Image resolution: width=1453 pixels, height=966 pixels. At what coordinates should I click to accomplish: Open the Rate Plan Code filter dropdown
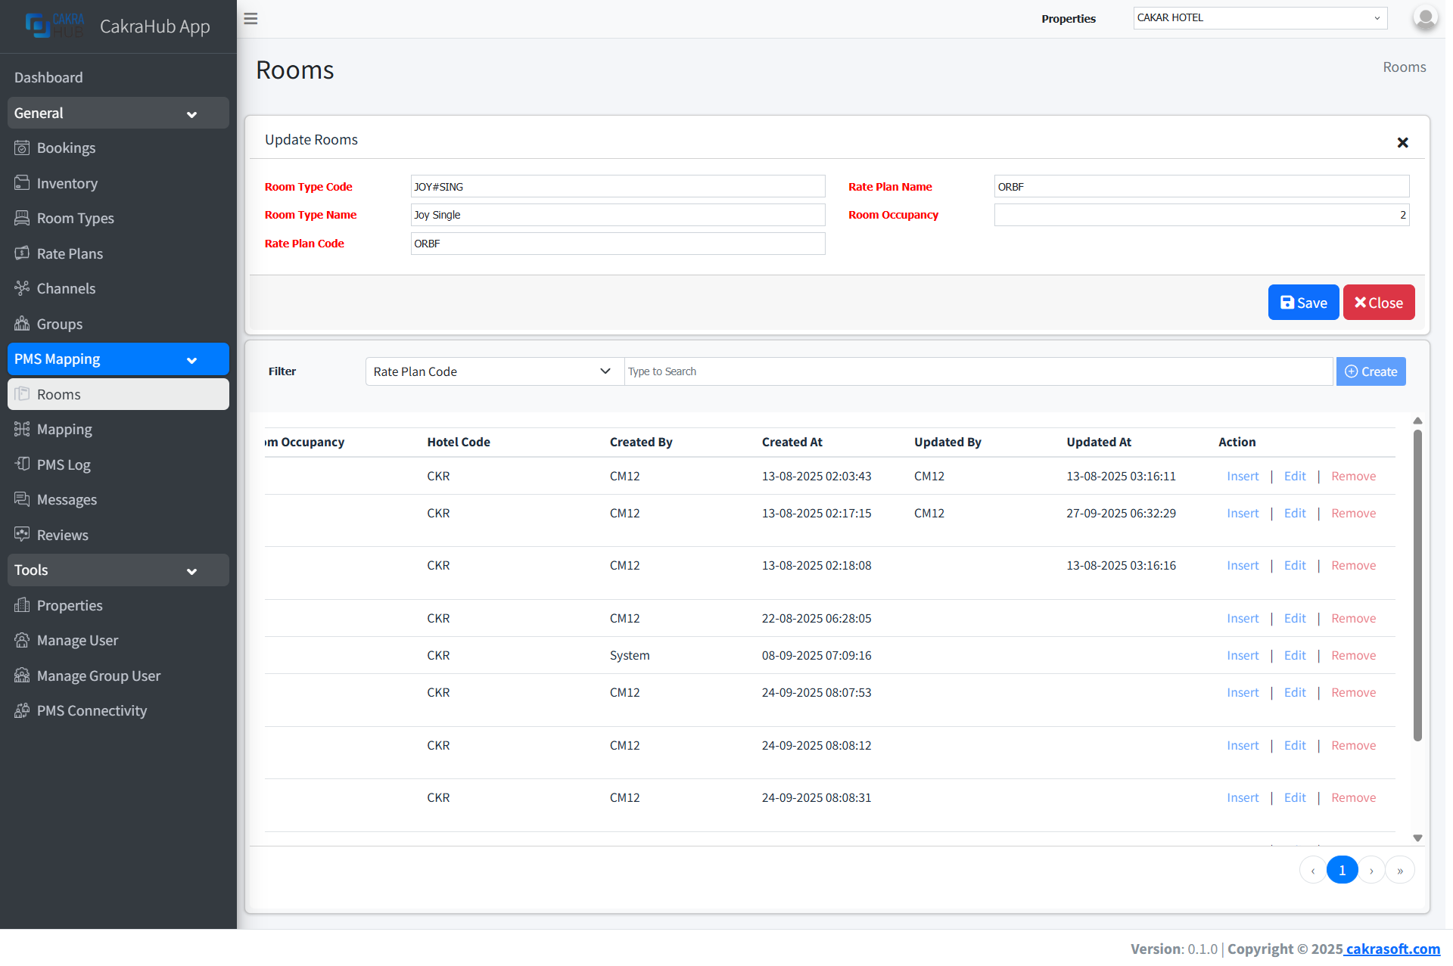pyautogui.click(x=494, y=371)
